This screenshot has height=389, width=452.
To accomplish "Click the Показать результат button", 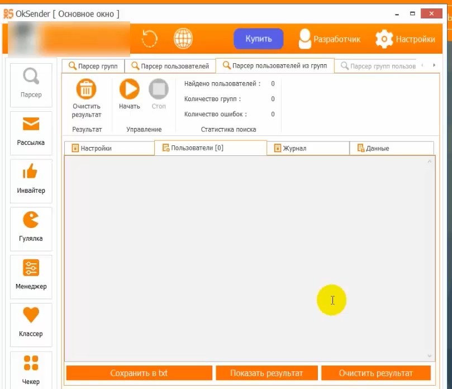I will (x=267, y=373).
